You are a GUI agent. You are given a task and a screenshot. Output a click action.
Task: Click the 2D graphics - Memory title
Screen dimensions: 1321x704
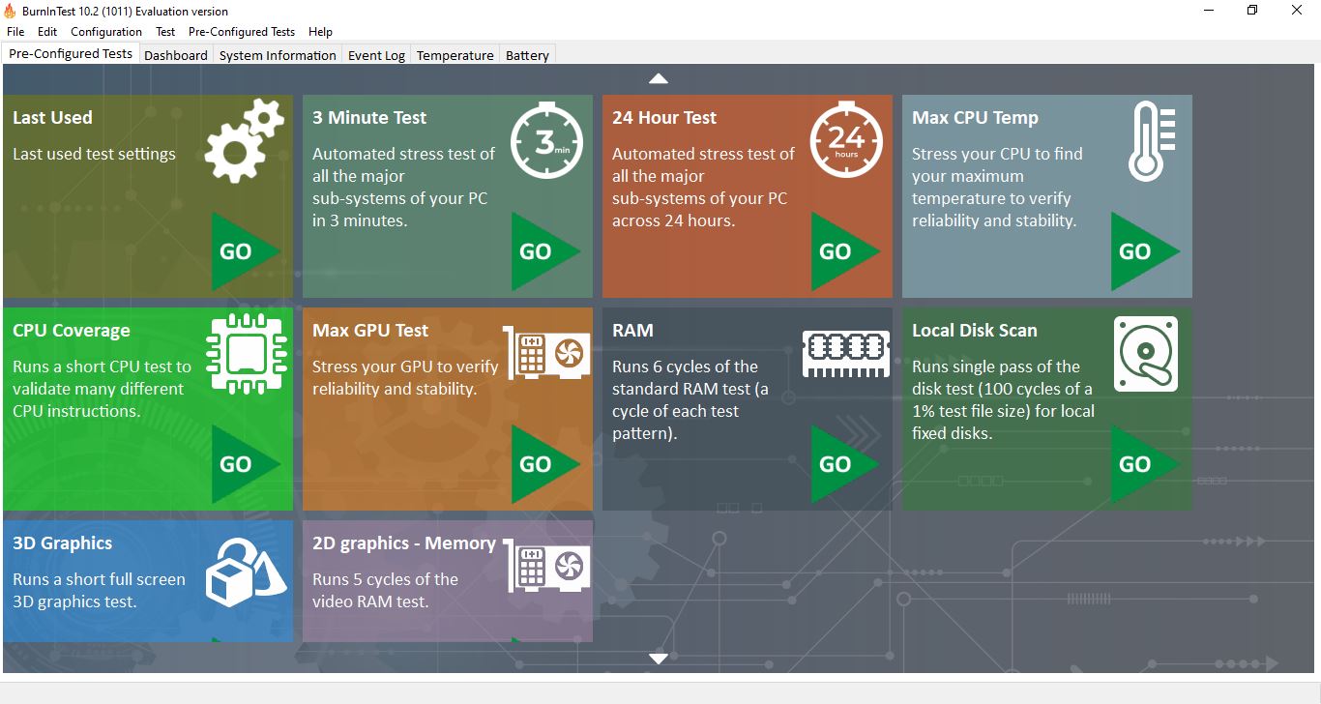coord(404,543)
